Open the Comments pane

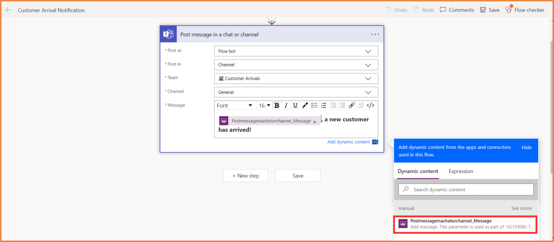point(456,10)
